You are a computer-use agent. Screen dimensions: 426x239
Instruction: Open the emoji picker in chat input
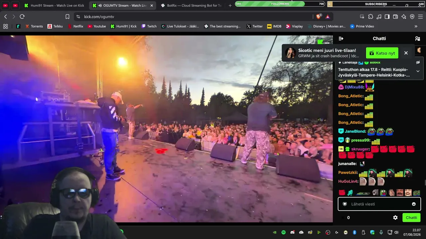414,204
